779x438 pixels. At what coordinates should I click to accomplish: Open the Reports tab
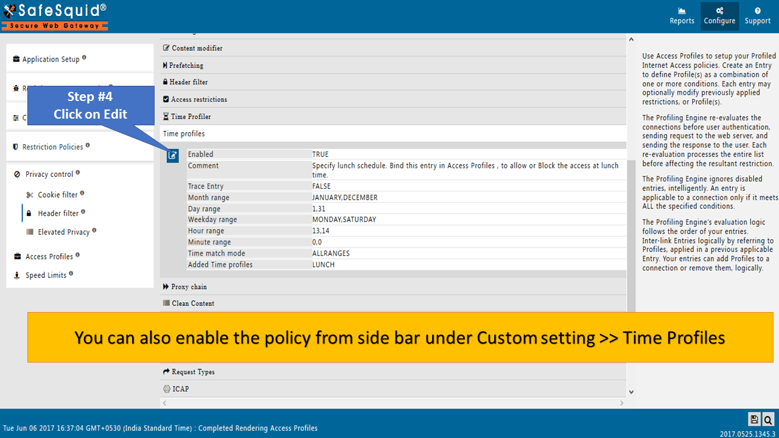682,16
